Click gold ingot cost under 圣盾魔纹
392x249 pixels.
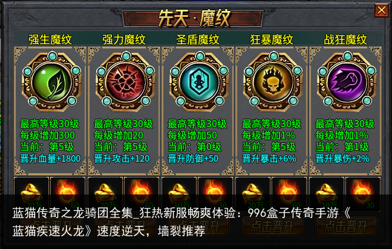(x=179, y=193)
